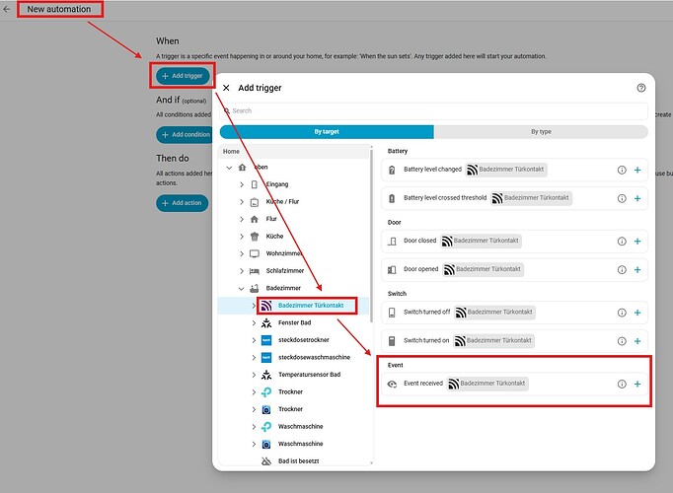Open help in Add trigger dialog
This screenshot has height=493, width=673.
pos(640,88)
